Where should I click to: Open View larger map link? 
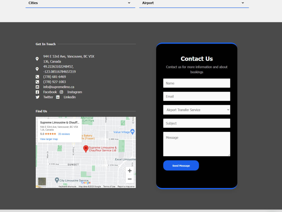click(49, 139)
